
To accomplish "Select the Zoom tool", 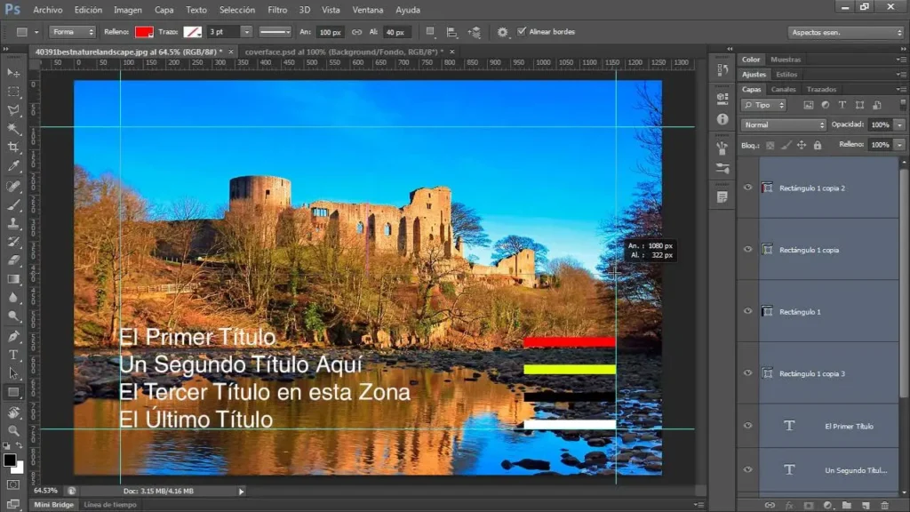I will pos(12,431).
